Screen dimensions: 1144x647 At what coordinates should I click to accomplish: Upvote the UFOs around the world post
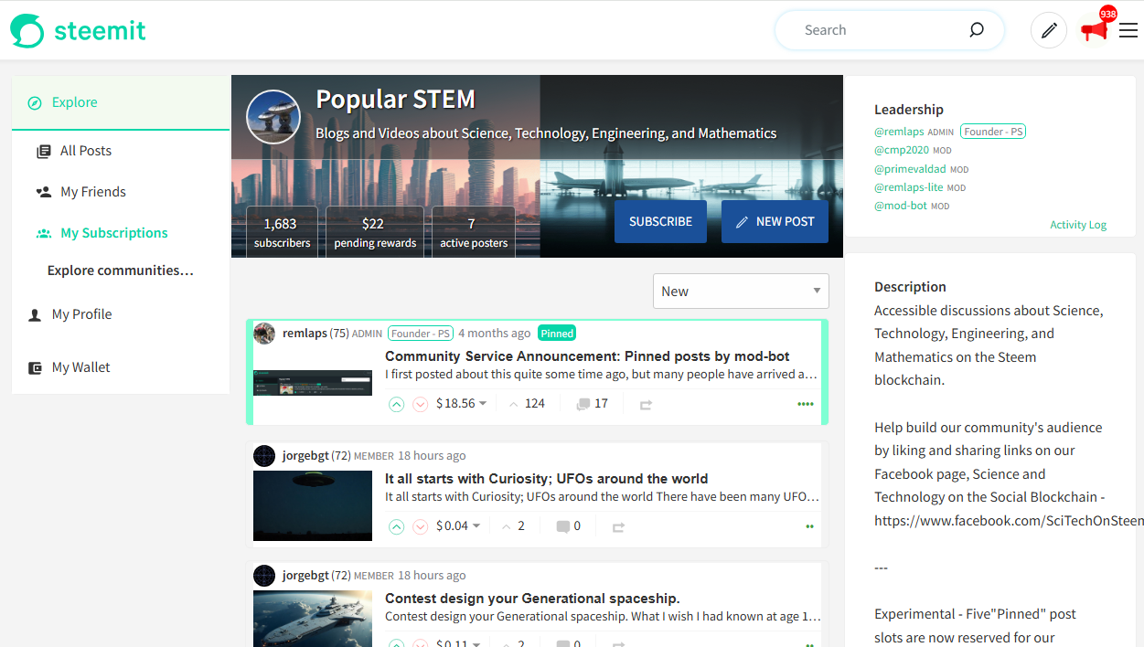[396, 526]
